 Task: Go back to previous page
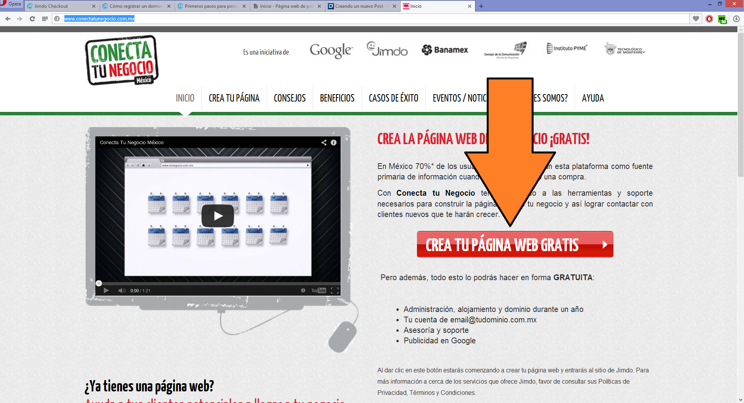8,19
